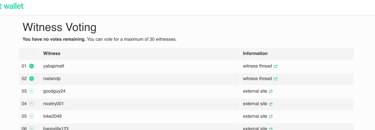Upvote nicetry001 as witness
375x130 pixels.
[x=32, y=104]
